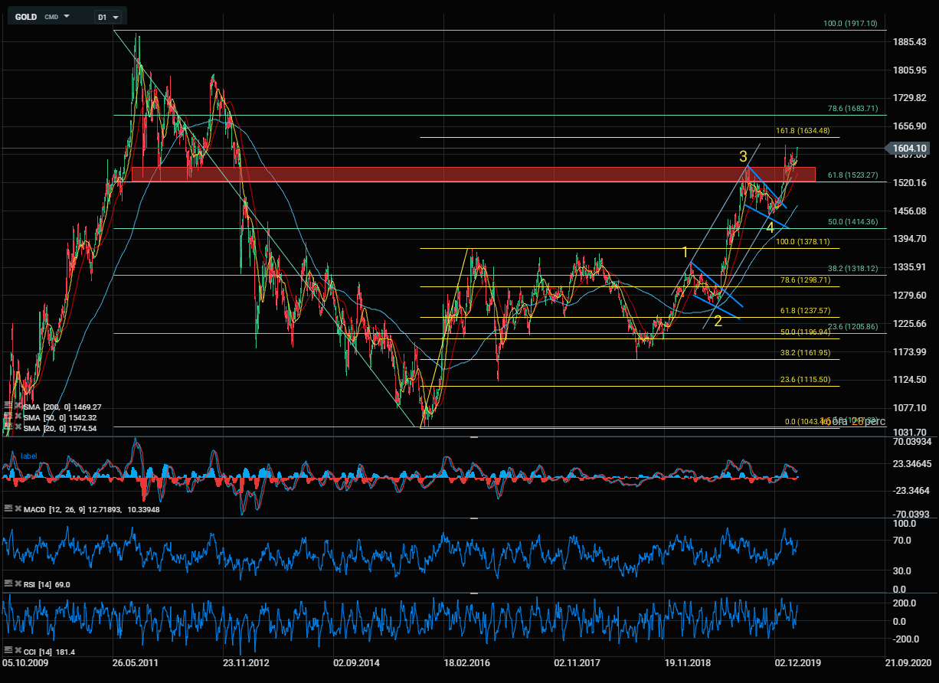Remove the RSI [14] indicator
The width and height of the screenshot is (939, 683).
pos(18,584)
